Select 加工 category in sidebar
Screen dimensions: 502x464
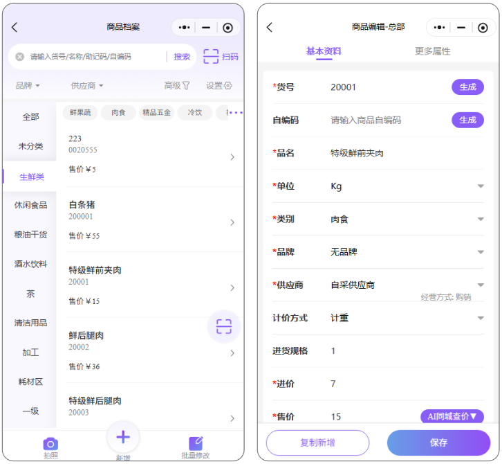(x=30, y=353)
